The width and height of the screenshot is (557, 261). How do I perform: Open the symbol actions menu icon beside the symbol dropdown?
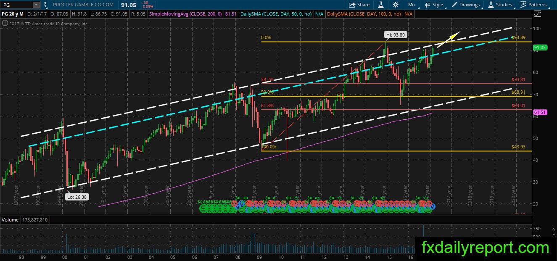[x=45, y=5]
